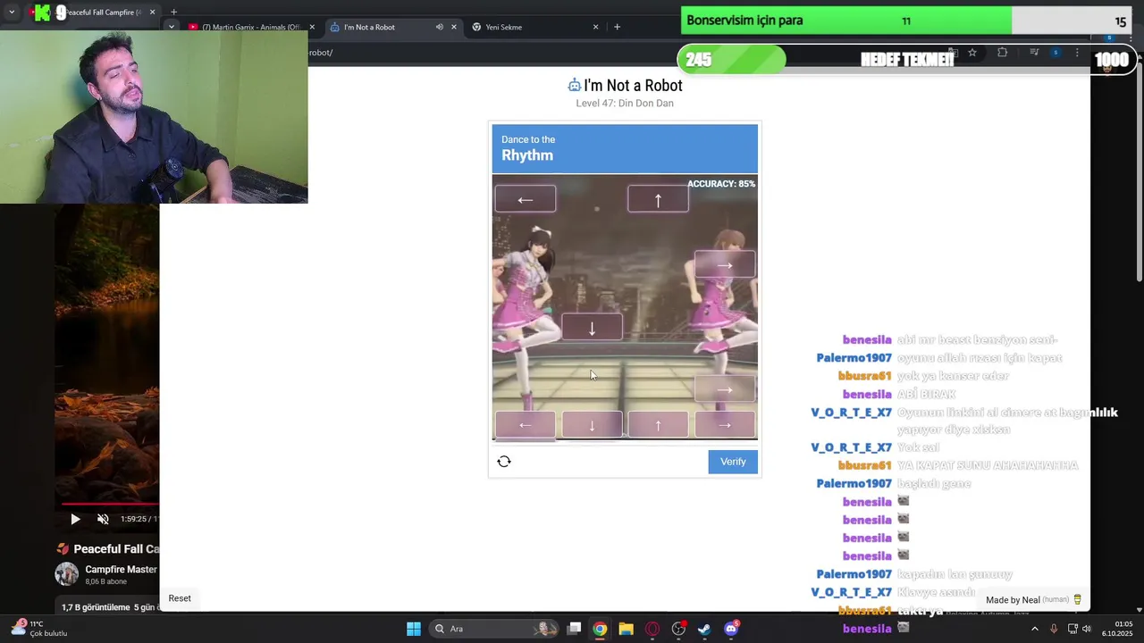Screen dimensions: 1144x643
Task: Reload the captcha with the refresh icon
Action: tap(504, 462)
